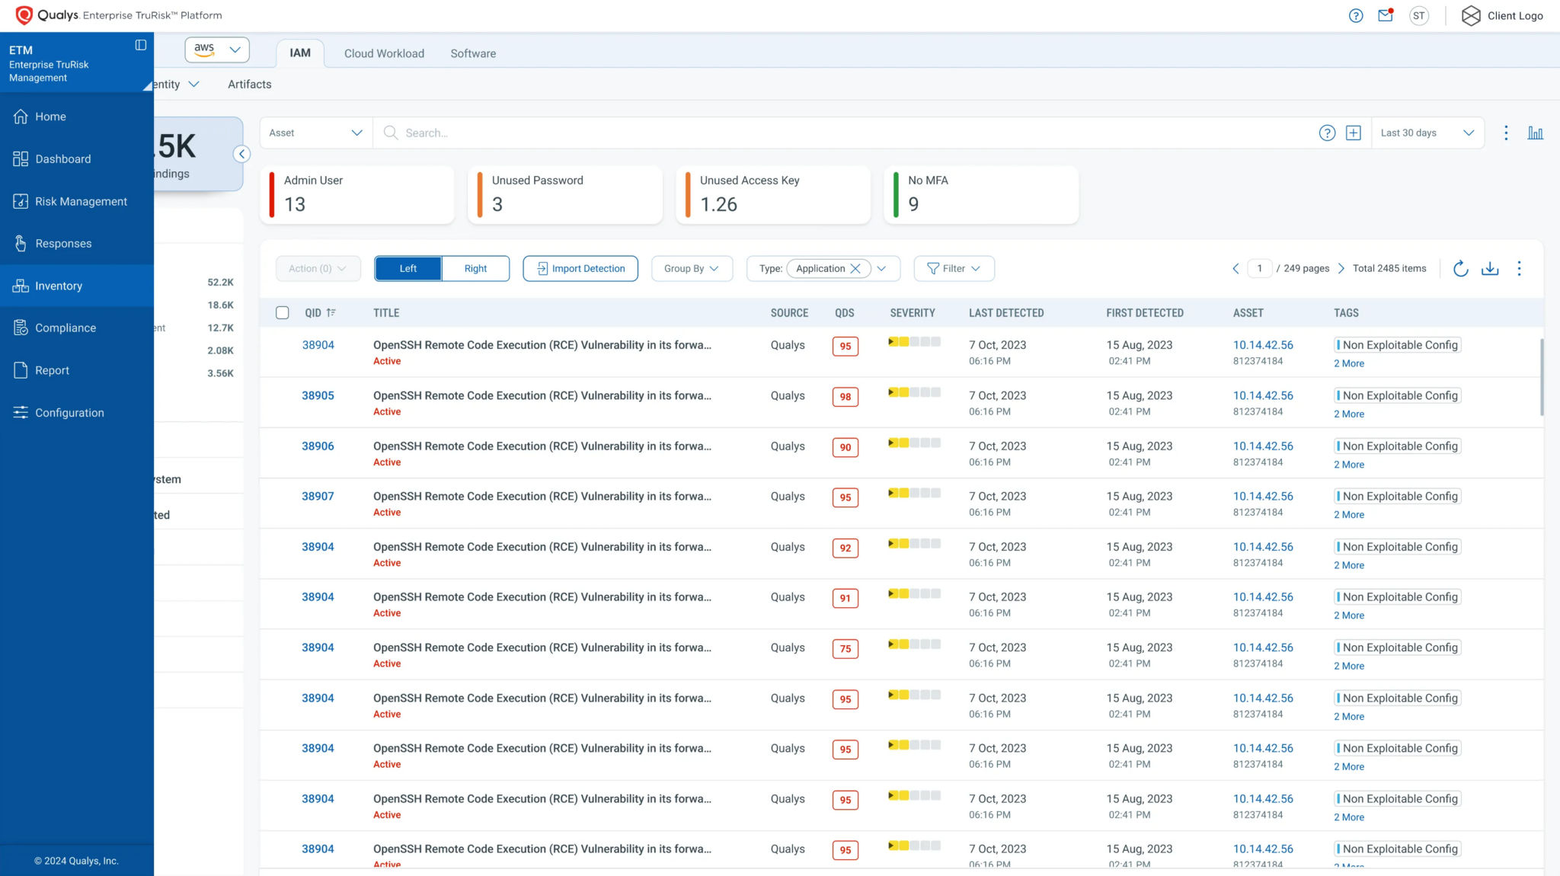Open the Dashboard from the sidebar

63,158
